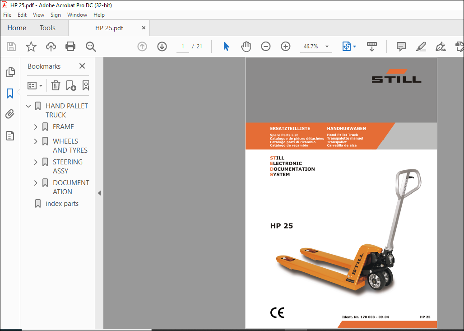Upload file to cloud icon
The image size is (464, 331).
click(51, 47)
